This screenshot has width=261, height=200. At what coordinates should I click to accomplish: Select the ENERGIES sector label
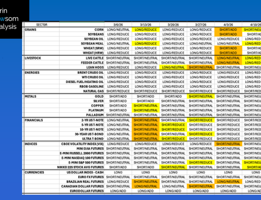tap(32, 73)
